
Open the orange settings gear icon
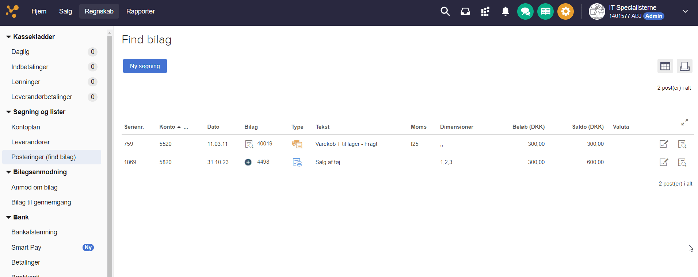pos(565,11)
